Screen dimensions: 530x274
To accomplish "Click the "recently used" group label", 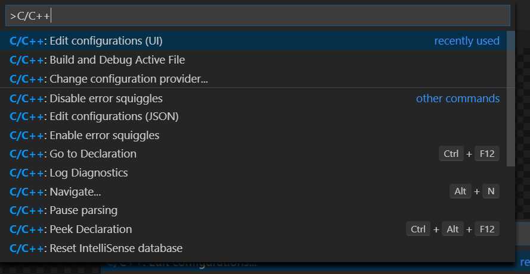I will pos(466,41).
